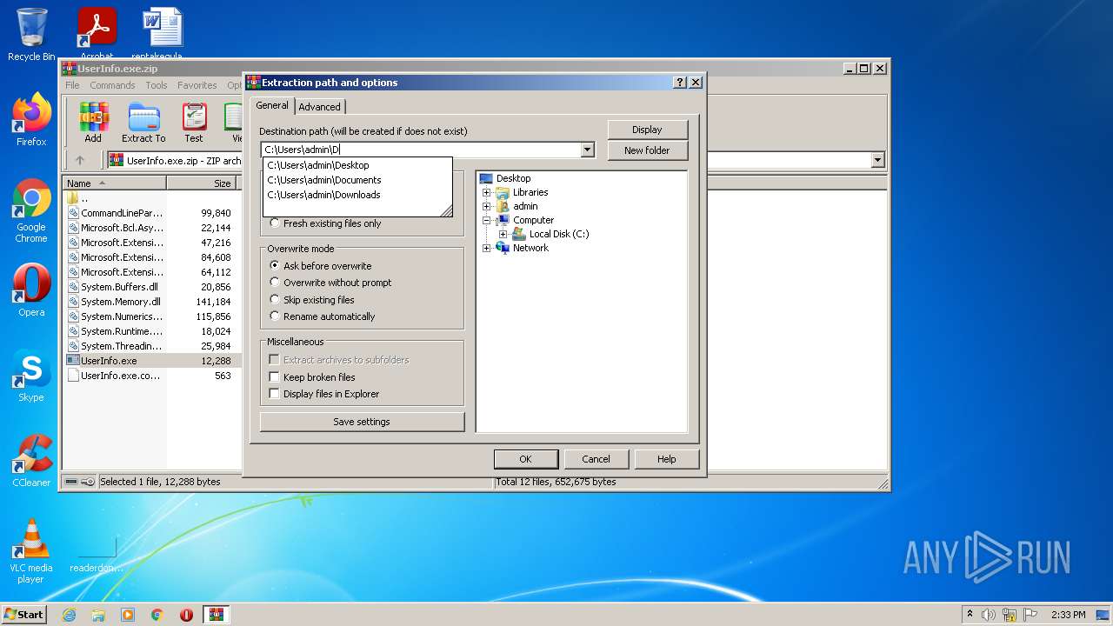This screenshot has width=1113, height=626.
Task: Launch Firefox from desktop
Action: tap(31, 120)
